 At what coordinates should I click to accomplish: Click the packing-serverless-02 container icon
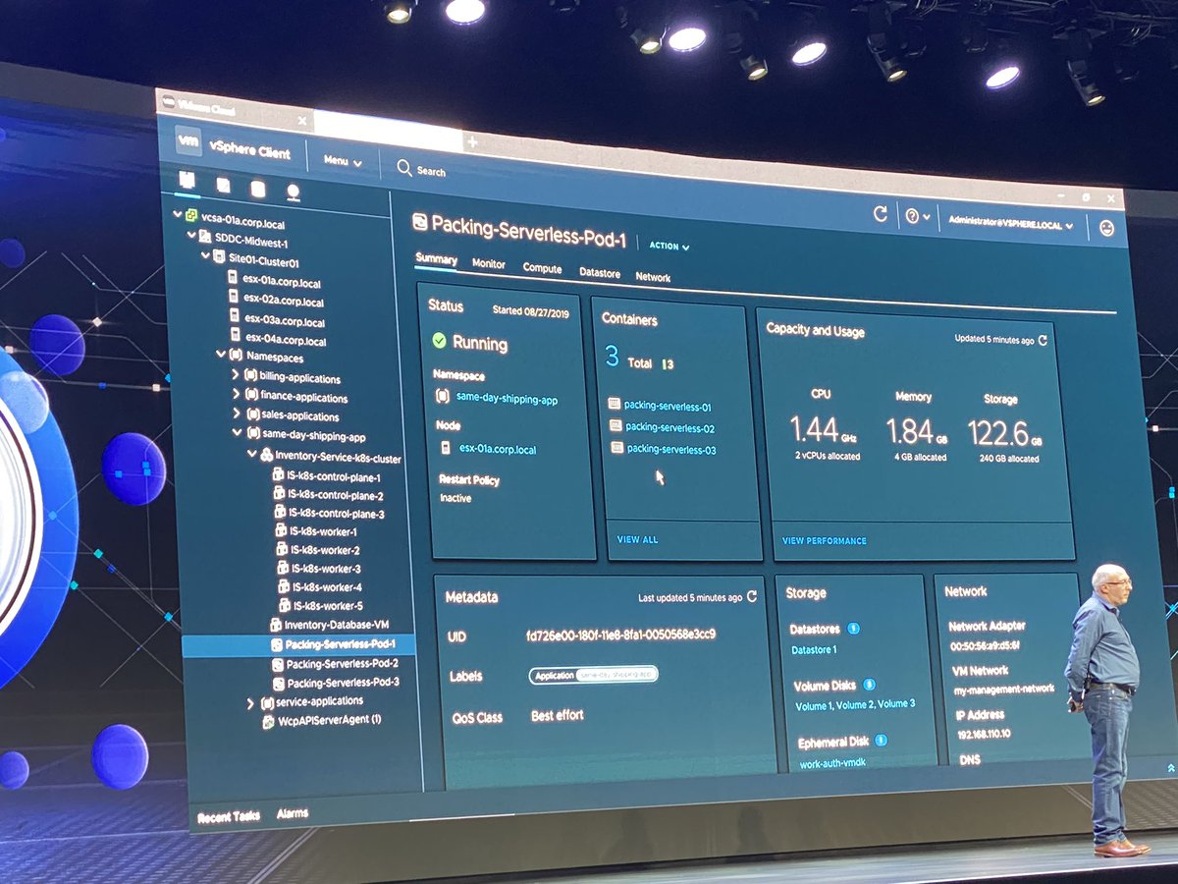(616, 425)
